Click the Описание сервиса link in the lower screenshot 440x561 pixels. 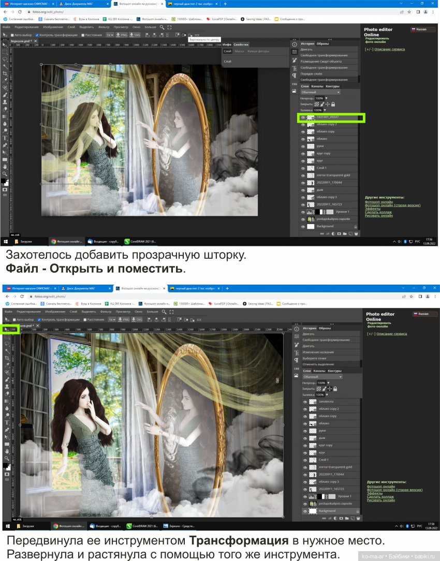[391, 334]
